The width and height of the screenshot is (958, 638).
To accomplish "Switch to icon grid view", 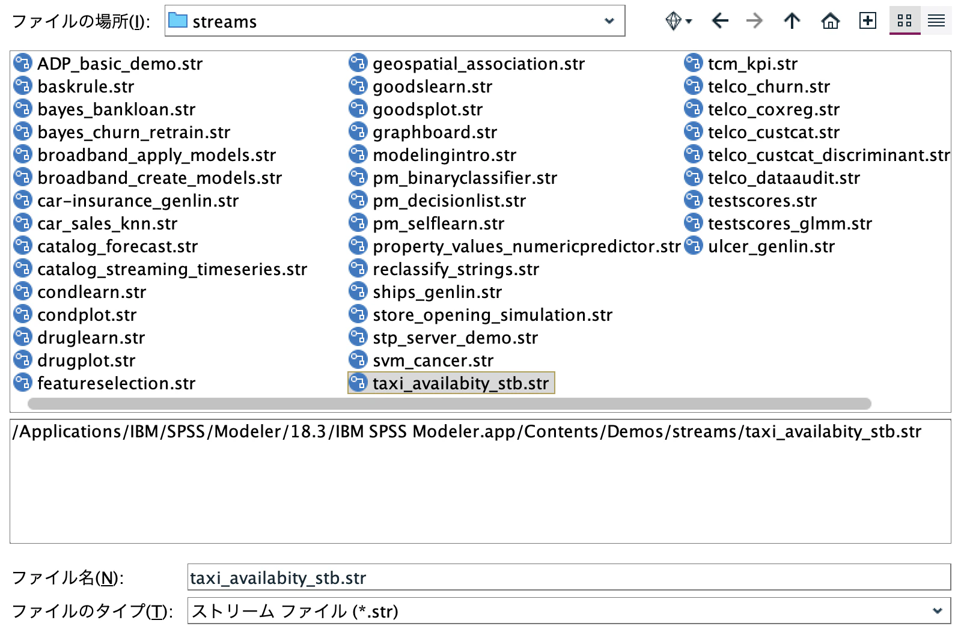I will point(905,21).
